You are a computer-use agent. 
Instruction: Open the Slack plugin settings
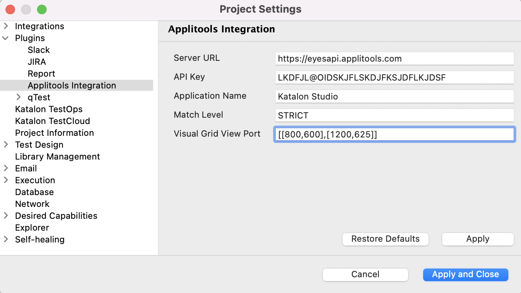[38, 50]
